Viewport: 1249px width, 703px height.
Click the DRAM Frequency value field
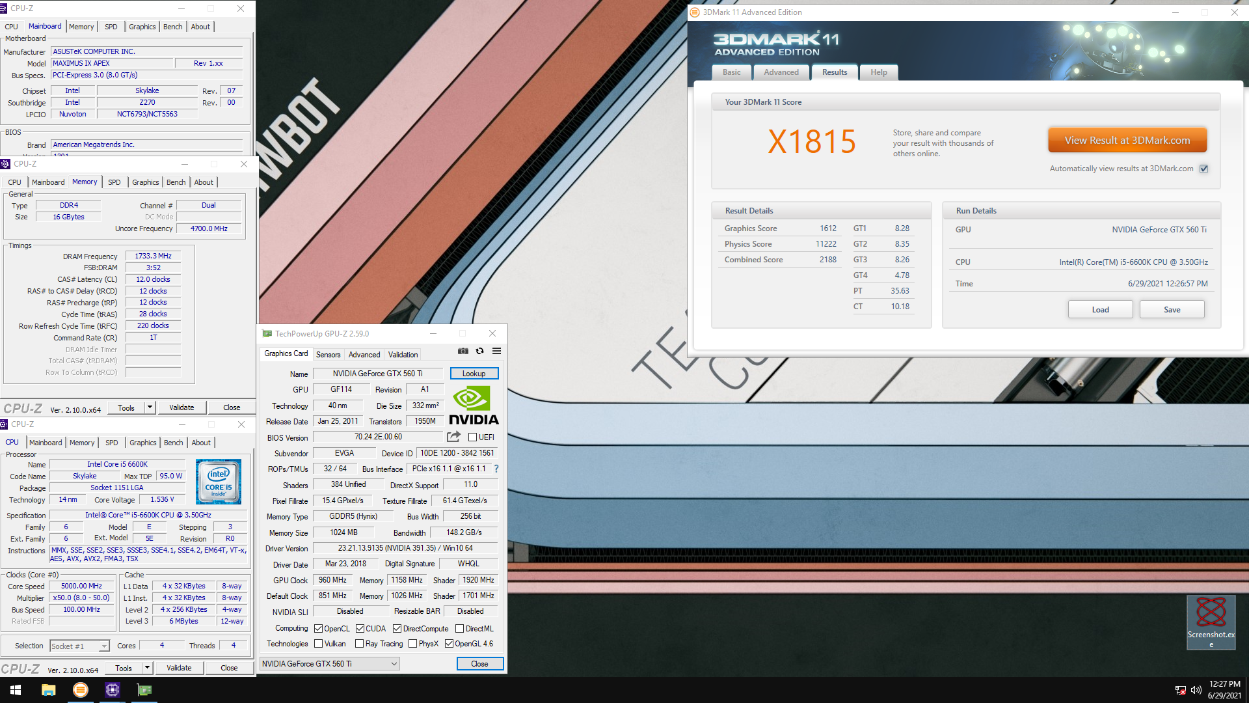(x=154, y=256)
